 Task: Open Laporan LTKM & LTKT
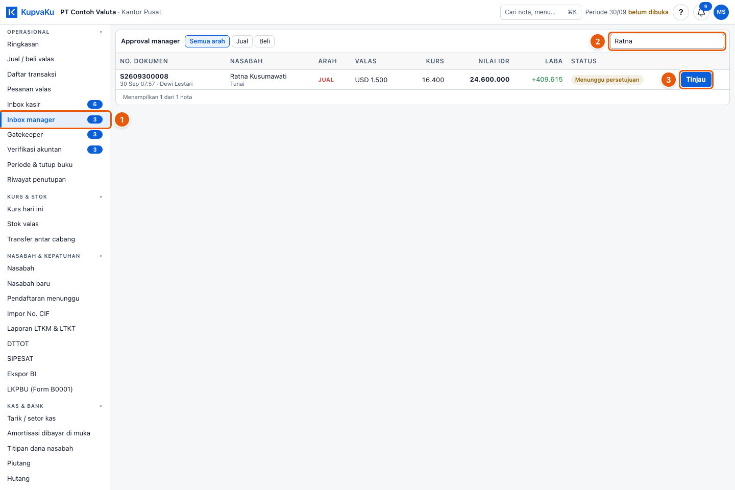55,329
